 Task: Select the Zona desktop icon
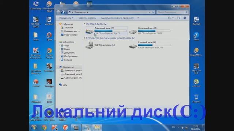tap(196, 36)
